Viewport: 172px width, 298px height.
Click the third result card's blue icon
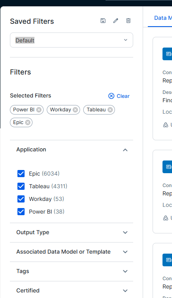click(167, 260)
